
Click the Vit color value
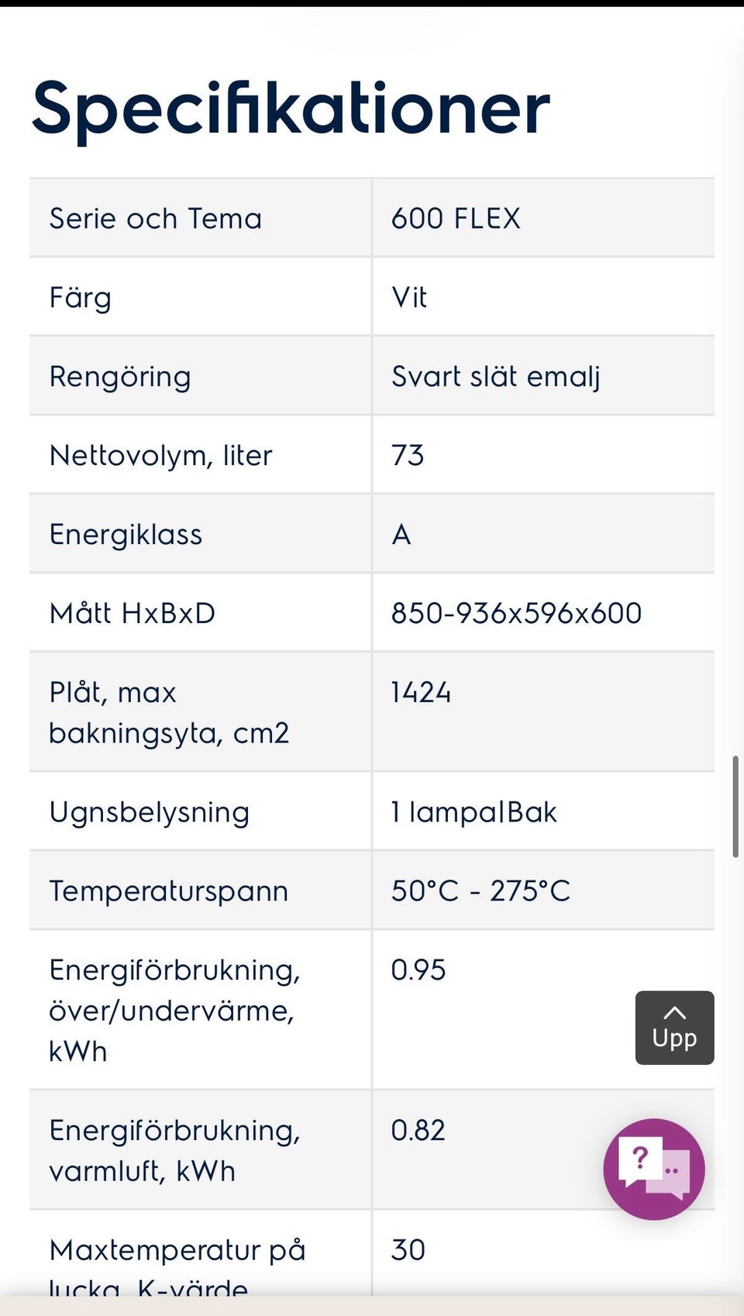(x=409, y=298)
